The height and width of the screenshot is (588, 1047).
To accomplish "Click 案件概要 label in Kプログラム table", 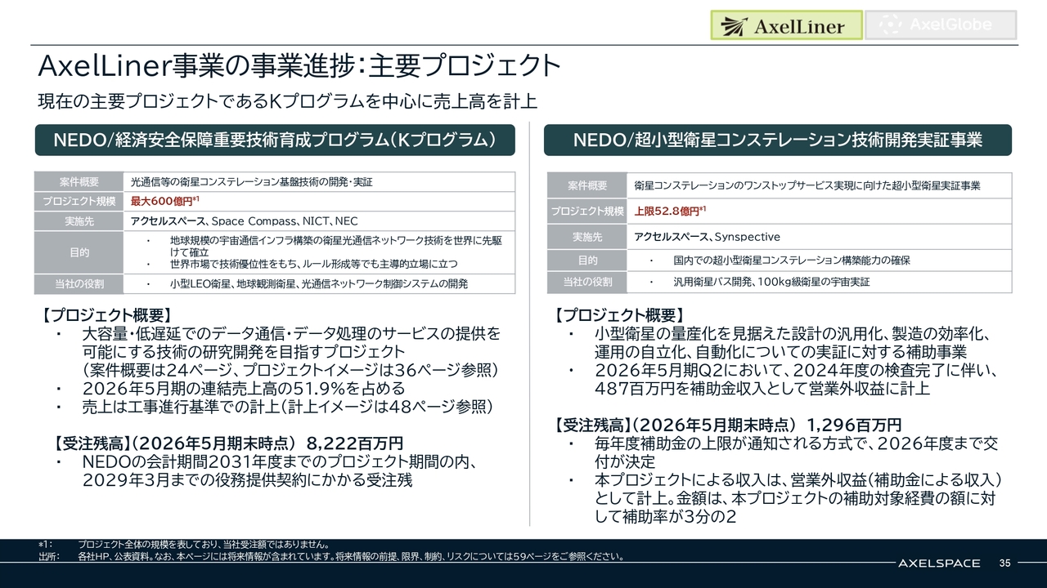I will [x=79, y=181].
